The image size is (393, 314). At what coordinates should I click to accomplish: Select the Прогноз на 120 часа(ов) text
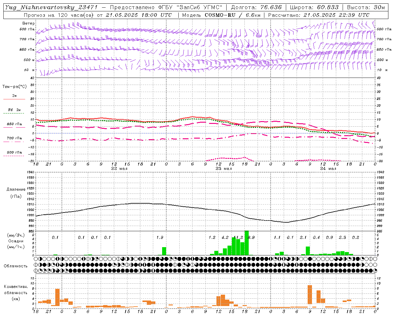(x=59, y=15)
